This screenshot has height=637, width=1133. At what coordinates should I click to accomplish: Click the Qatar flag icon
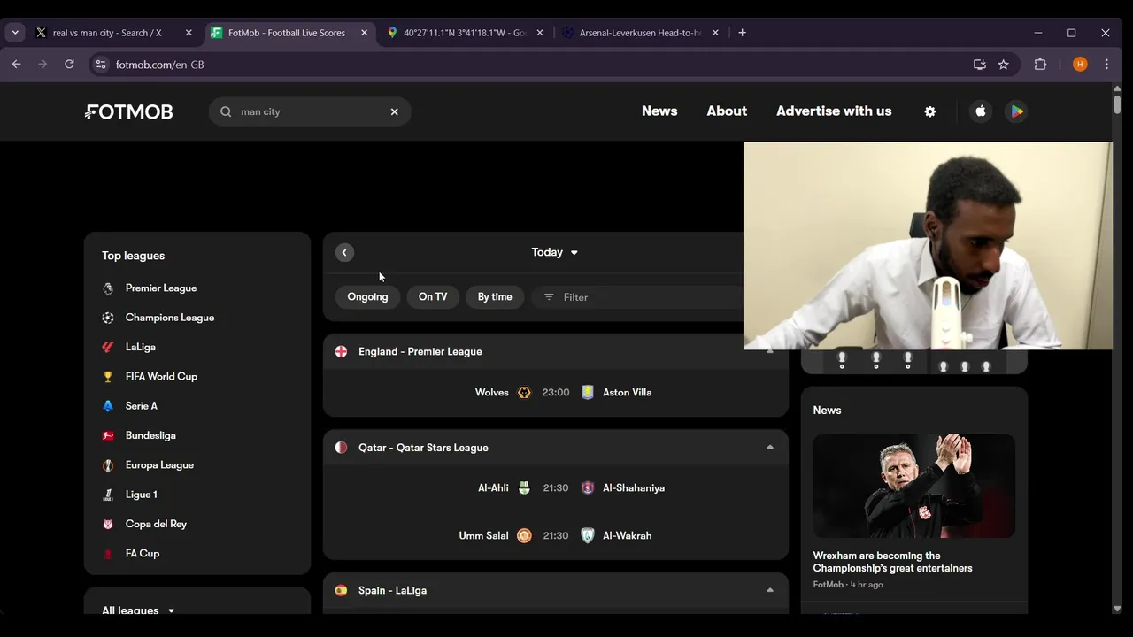341,448
